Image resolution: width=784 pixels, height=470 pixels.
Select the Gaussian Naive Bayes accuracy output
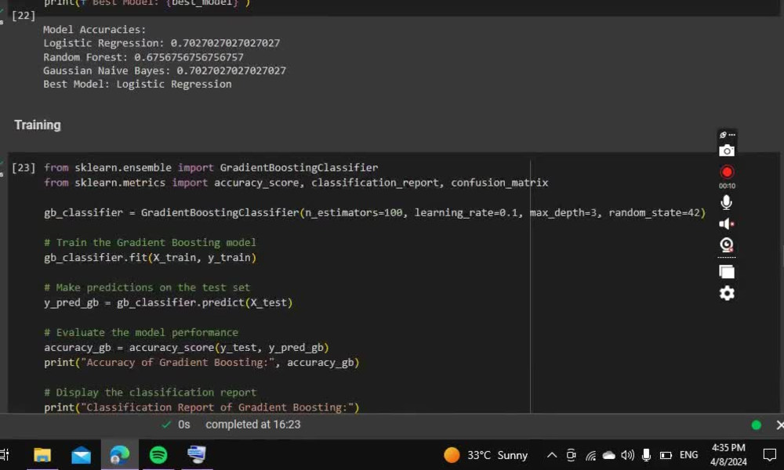coord(165,70)
